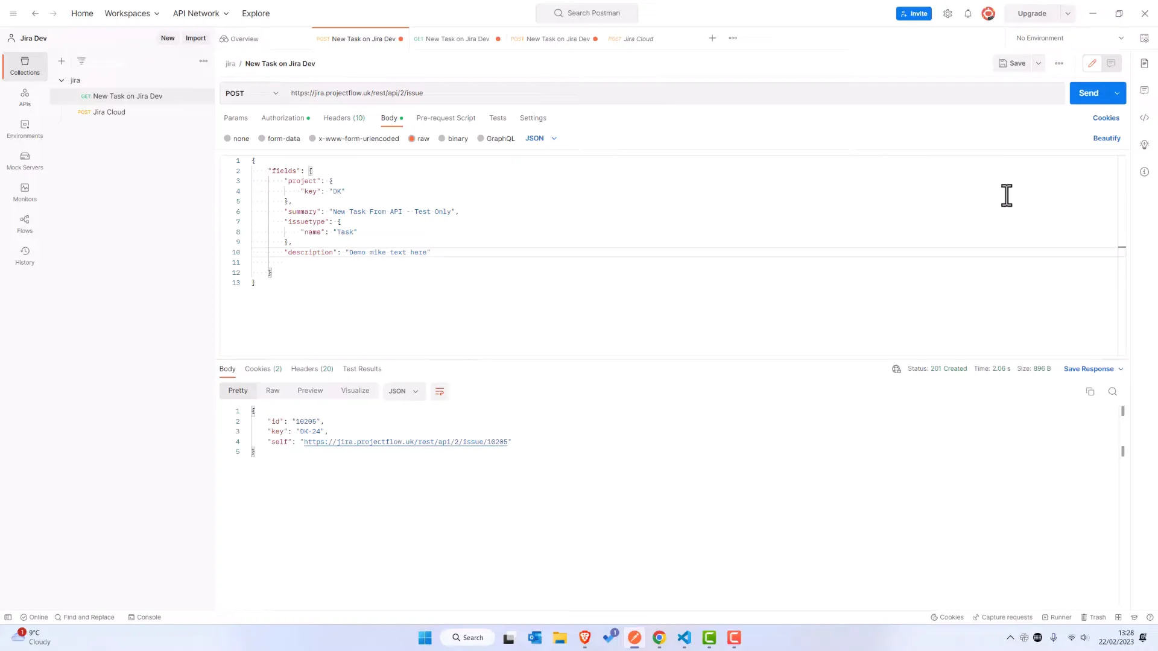Open the collections filter icon
The height and width of the screenshot is (651, 1158).
click(81, 61)
